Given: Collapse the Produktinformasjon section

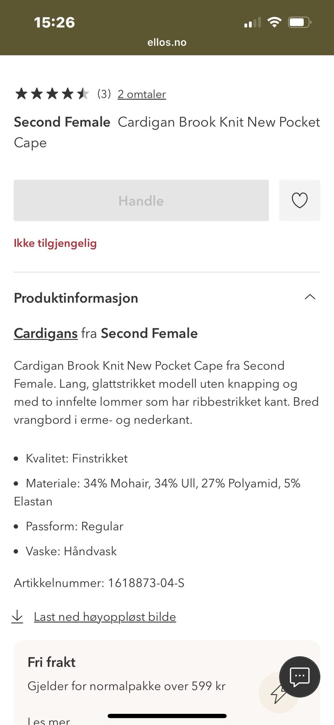Looking at the screenshot, I should [x=310, y=297].
